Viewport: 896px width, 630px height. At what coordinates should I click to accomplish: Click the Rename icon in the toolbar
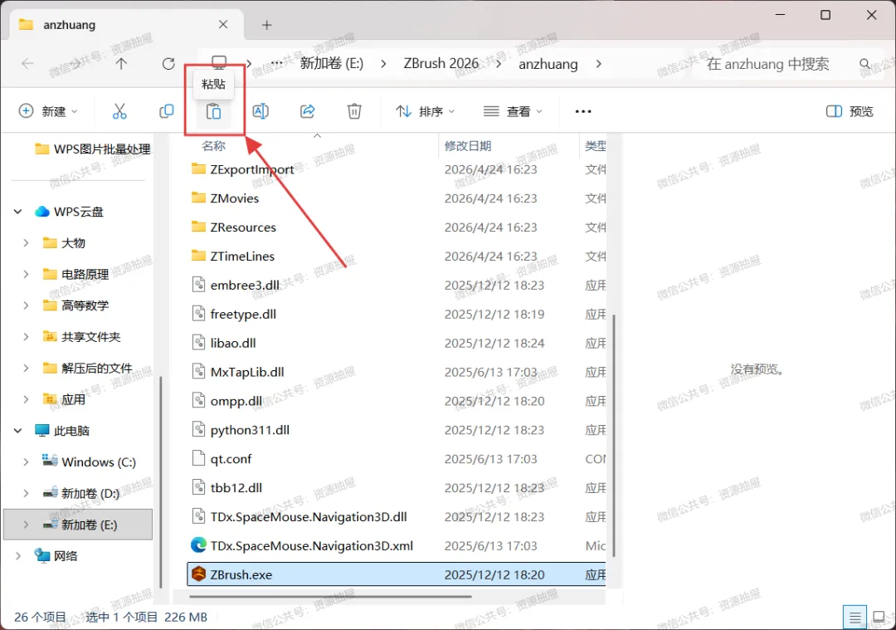[261, 111]
